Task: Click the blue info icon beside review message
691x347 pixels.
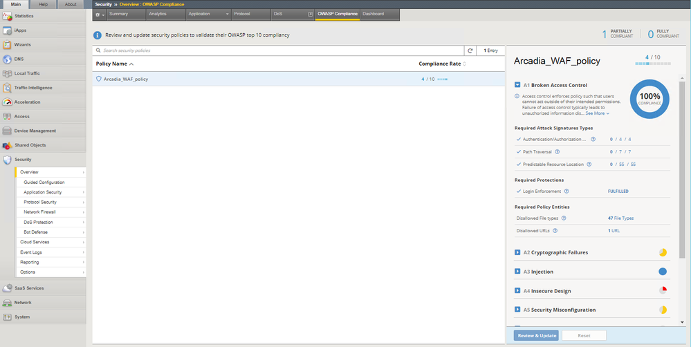Action: (x=98, y=35)
